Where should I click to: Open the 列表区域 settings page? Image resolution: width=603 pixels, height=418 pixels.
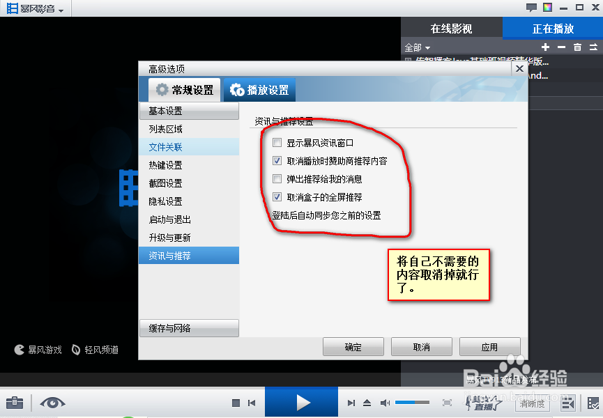point(189,129)
